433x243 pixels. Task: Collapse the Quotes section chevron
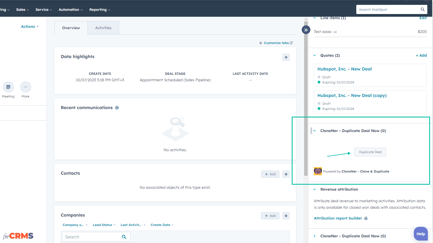314,55
